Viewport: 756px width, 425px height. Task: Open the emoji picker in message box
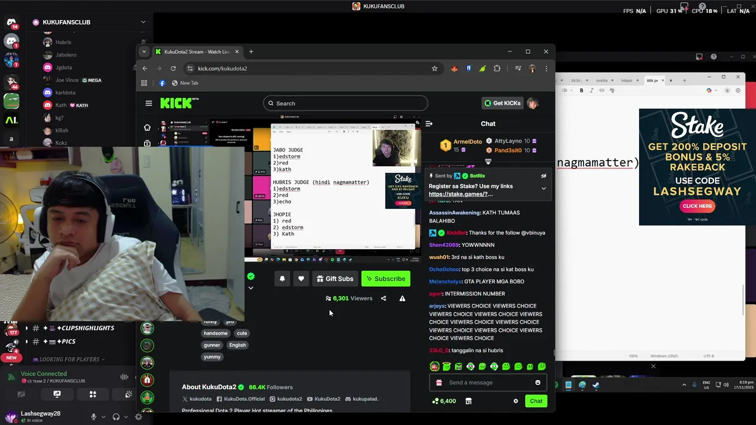click(x=537, y=382)
